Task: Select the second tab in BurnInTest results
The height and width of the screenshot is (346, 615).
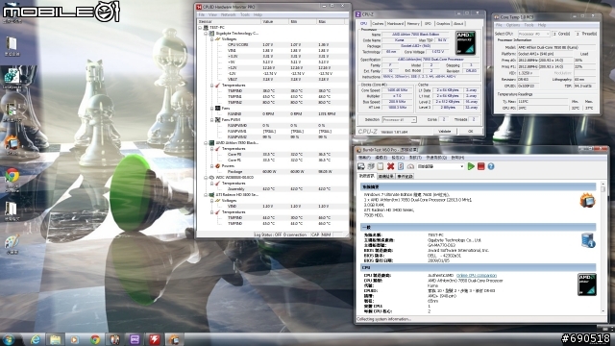Action: [385, 177]
